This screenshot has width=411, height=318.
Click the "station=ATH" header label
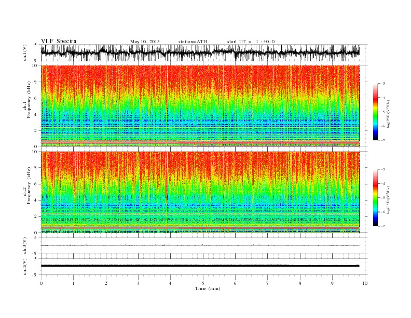click(193, 42)
